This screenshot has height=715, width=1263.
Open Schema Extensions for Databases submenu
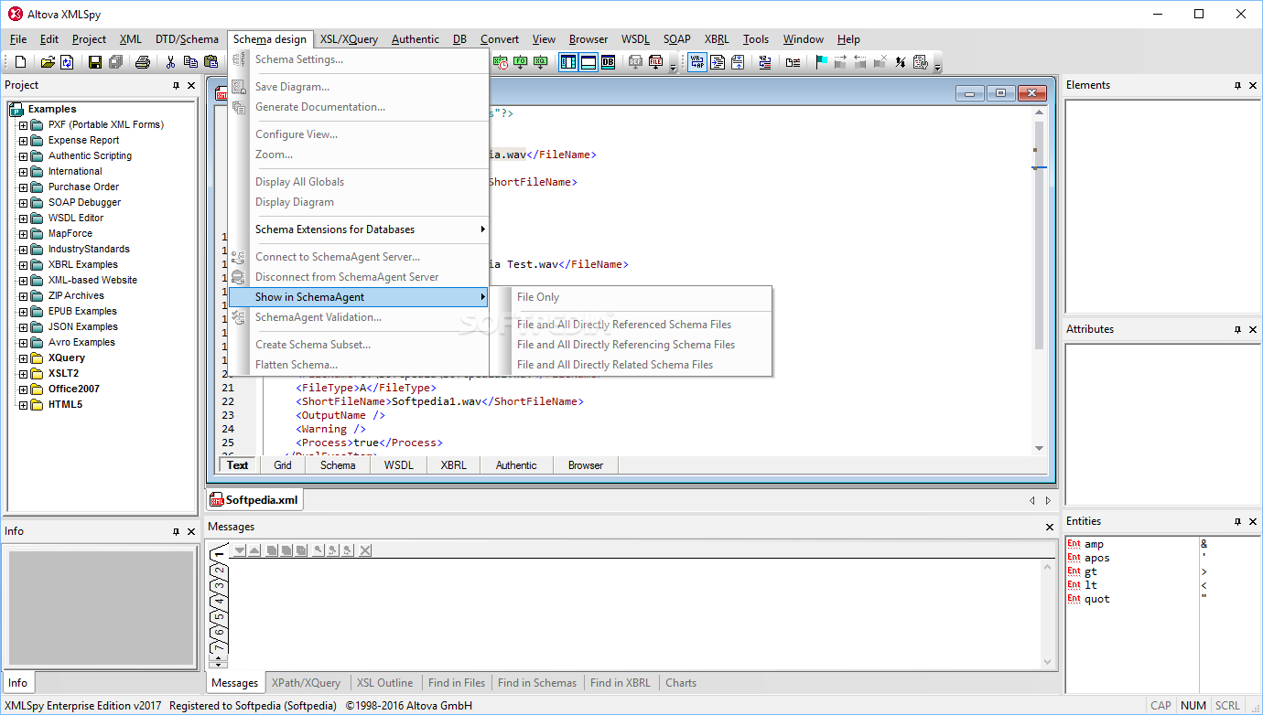pyautogui.click(x=359, y=229)
